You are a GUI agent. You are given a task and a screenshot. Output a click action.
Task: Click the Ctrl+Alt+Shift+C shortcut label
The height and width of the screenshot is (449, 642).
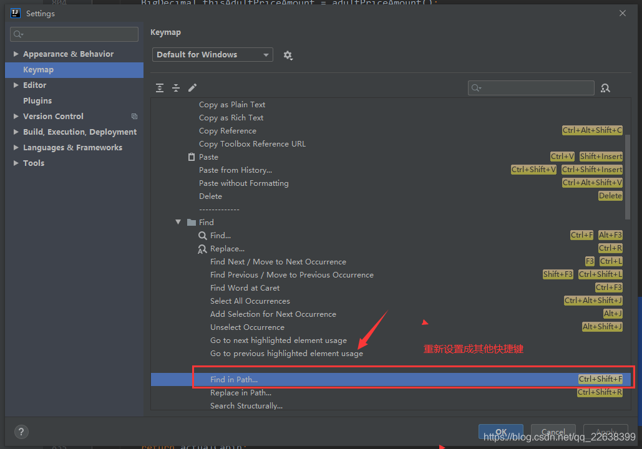pos(592,130)
